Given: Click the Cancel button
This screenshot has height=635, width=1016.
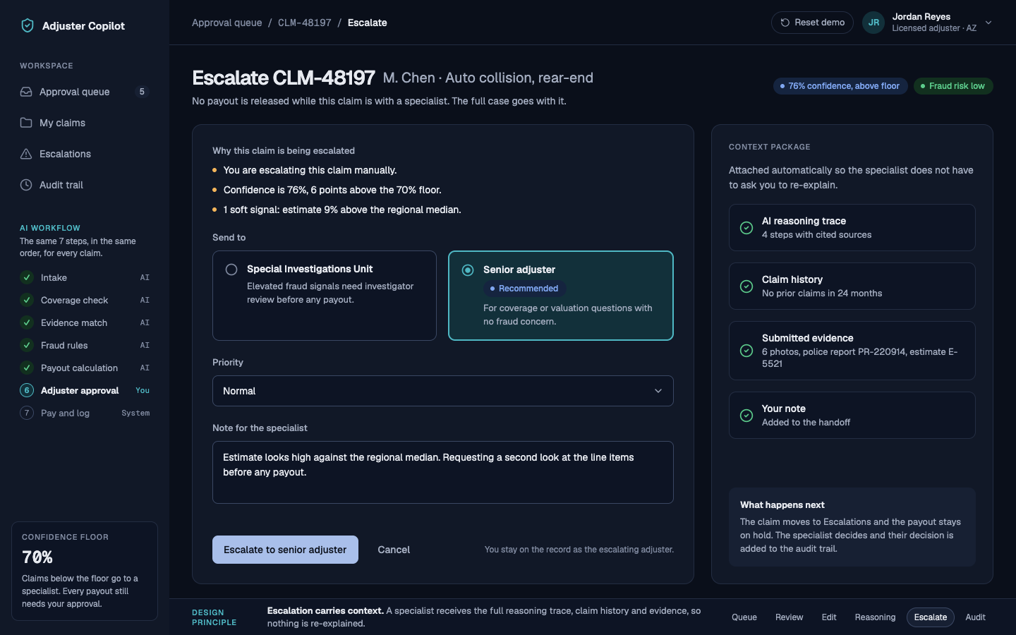Looking at the screenshot, I should click(x=394, y=550).
